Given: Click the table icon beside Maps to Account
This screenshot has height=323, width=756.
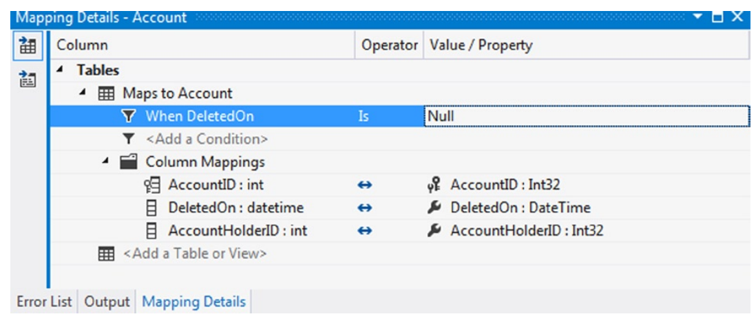Looking at the screenshot, I should click(x=106, y=93).
